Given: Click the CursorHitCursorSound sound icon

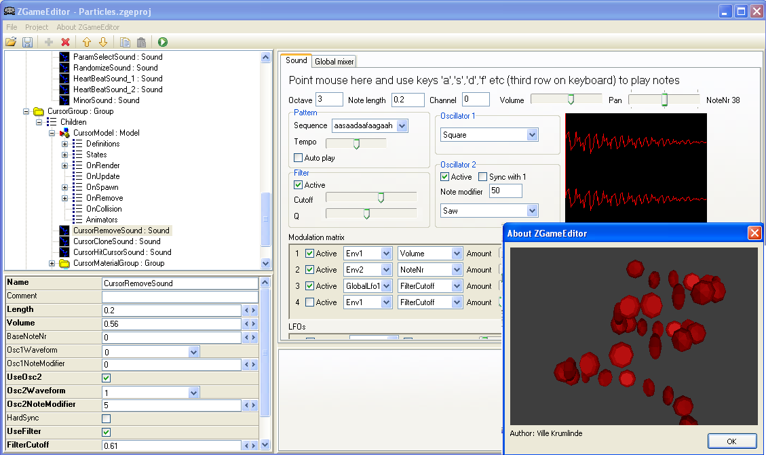Looking at the screenshot, I should [64, 252].
